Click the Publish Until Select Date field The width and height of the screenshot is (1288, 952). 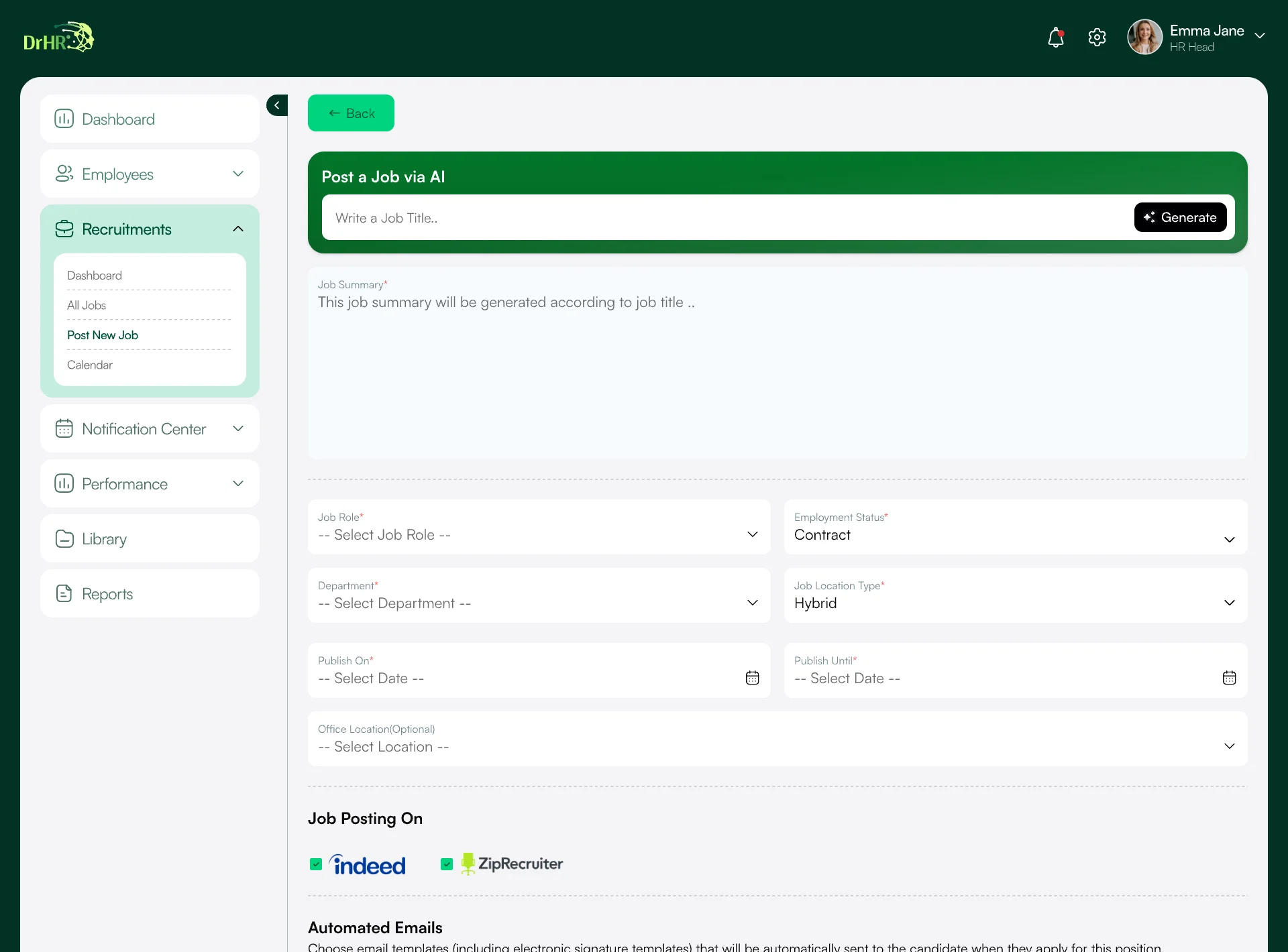pyautogui.click(x=1016, y=670)
